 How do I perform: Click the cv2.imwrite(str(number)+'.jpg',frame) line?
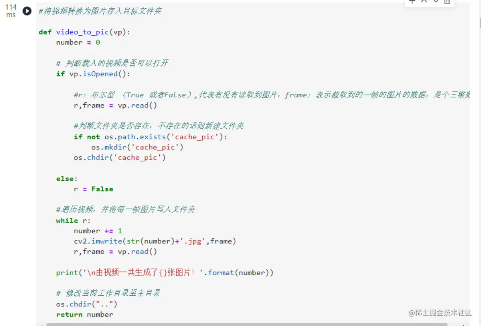coord(155,241)
